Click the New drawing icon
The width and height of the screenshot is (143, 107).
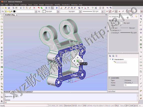[x=3, y=8]
